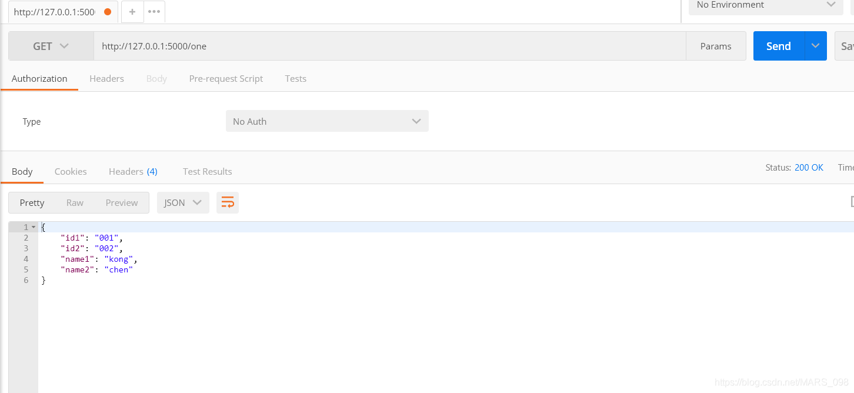
Task: Open tab options ellipsis menu
Action: (x=154, y=12)
